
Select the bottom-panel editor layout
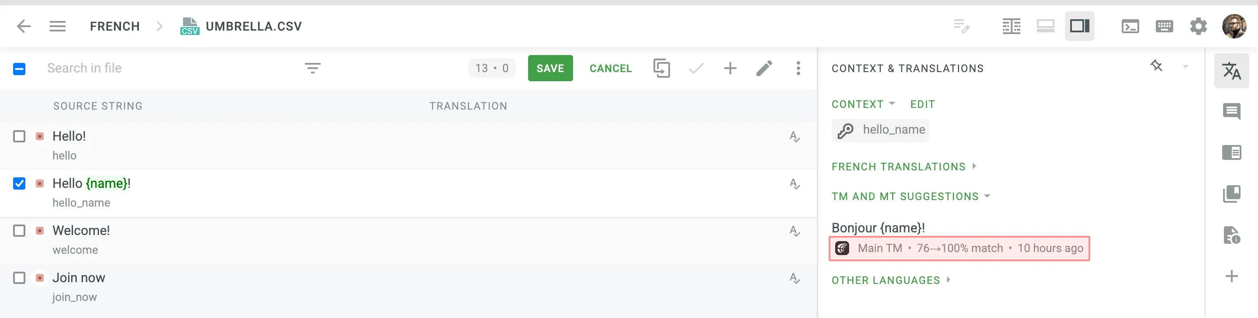1046,26
